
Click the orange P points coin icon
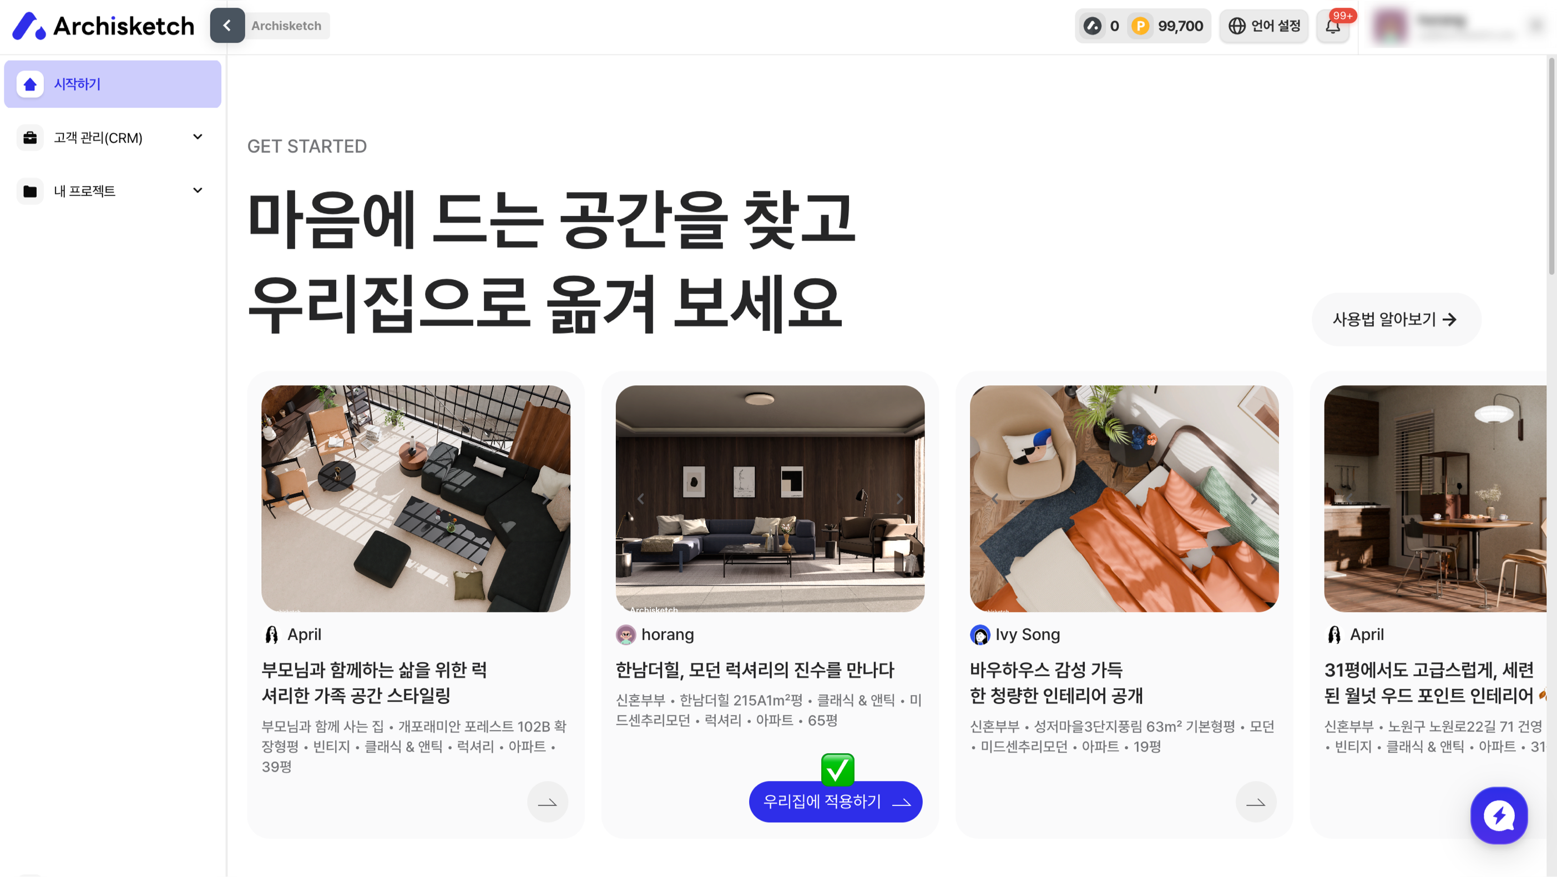pos(1140,26)
